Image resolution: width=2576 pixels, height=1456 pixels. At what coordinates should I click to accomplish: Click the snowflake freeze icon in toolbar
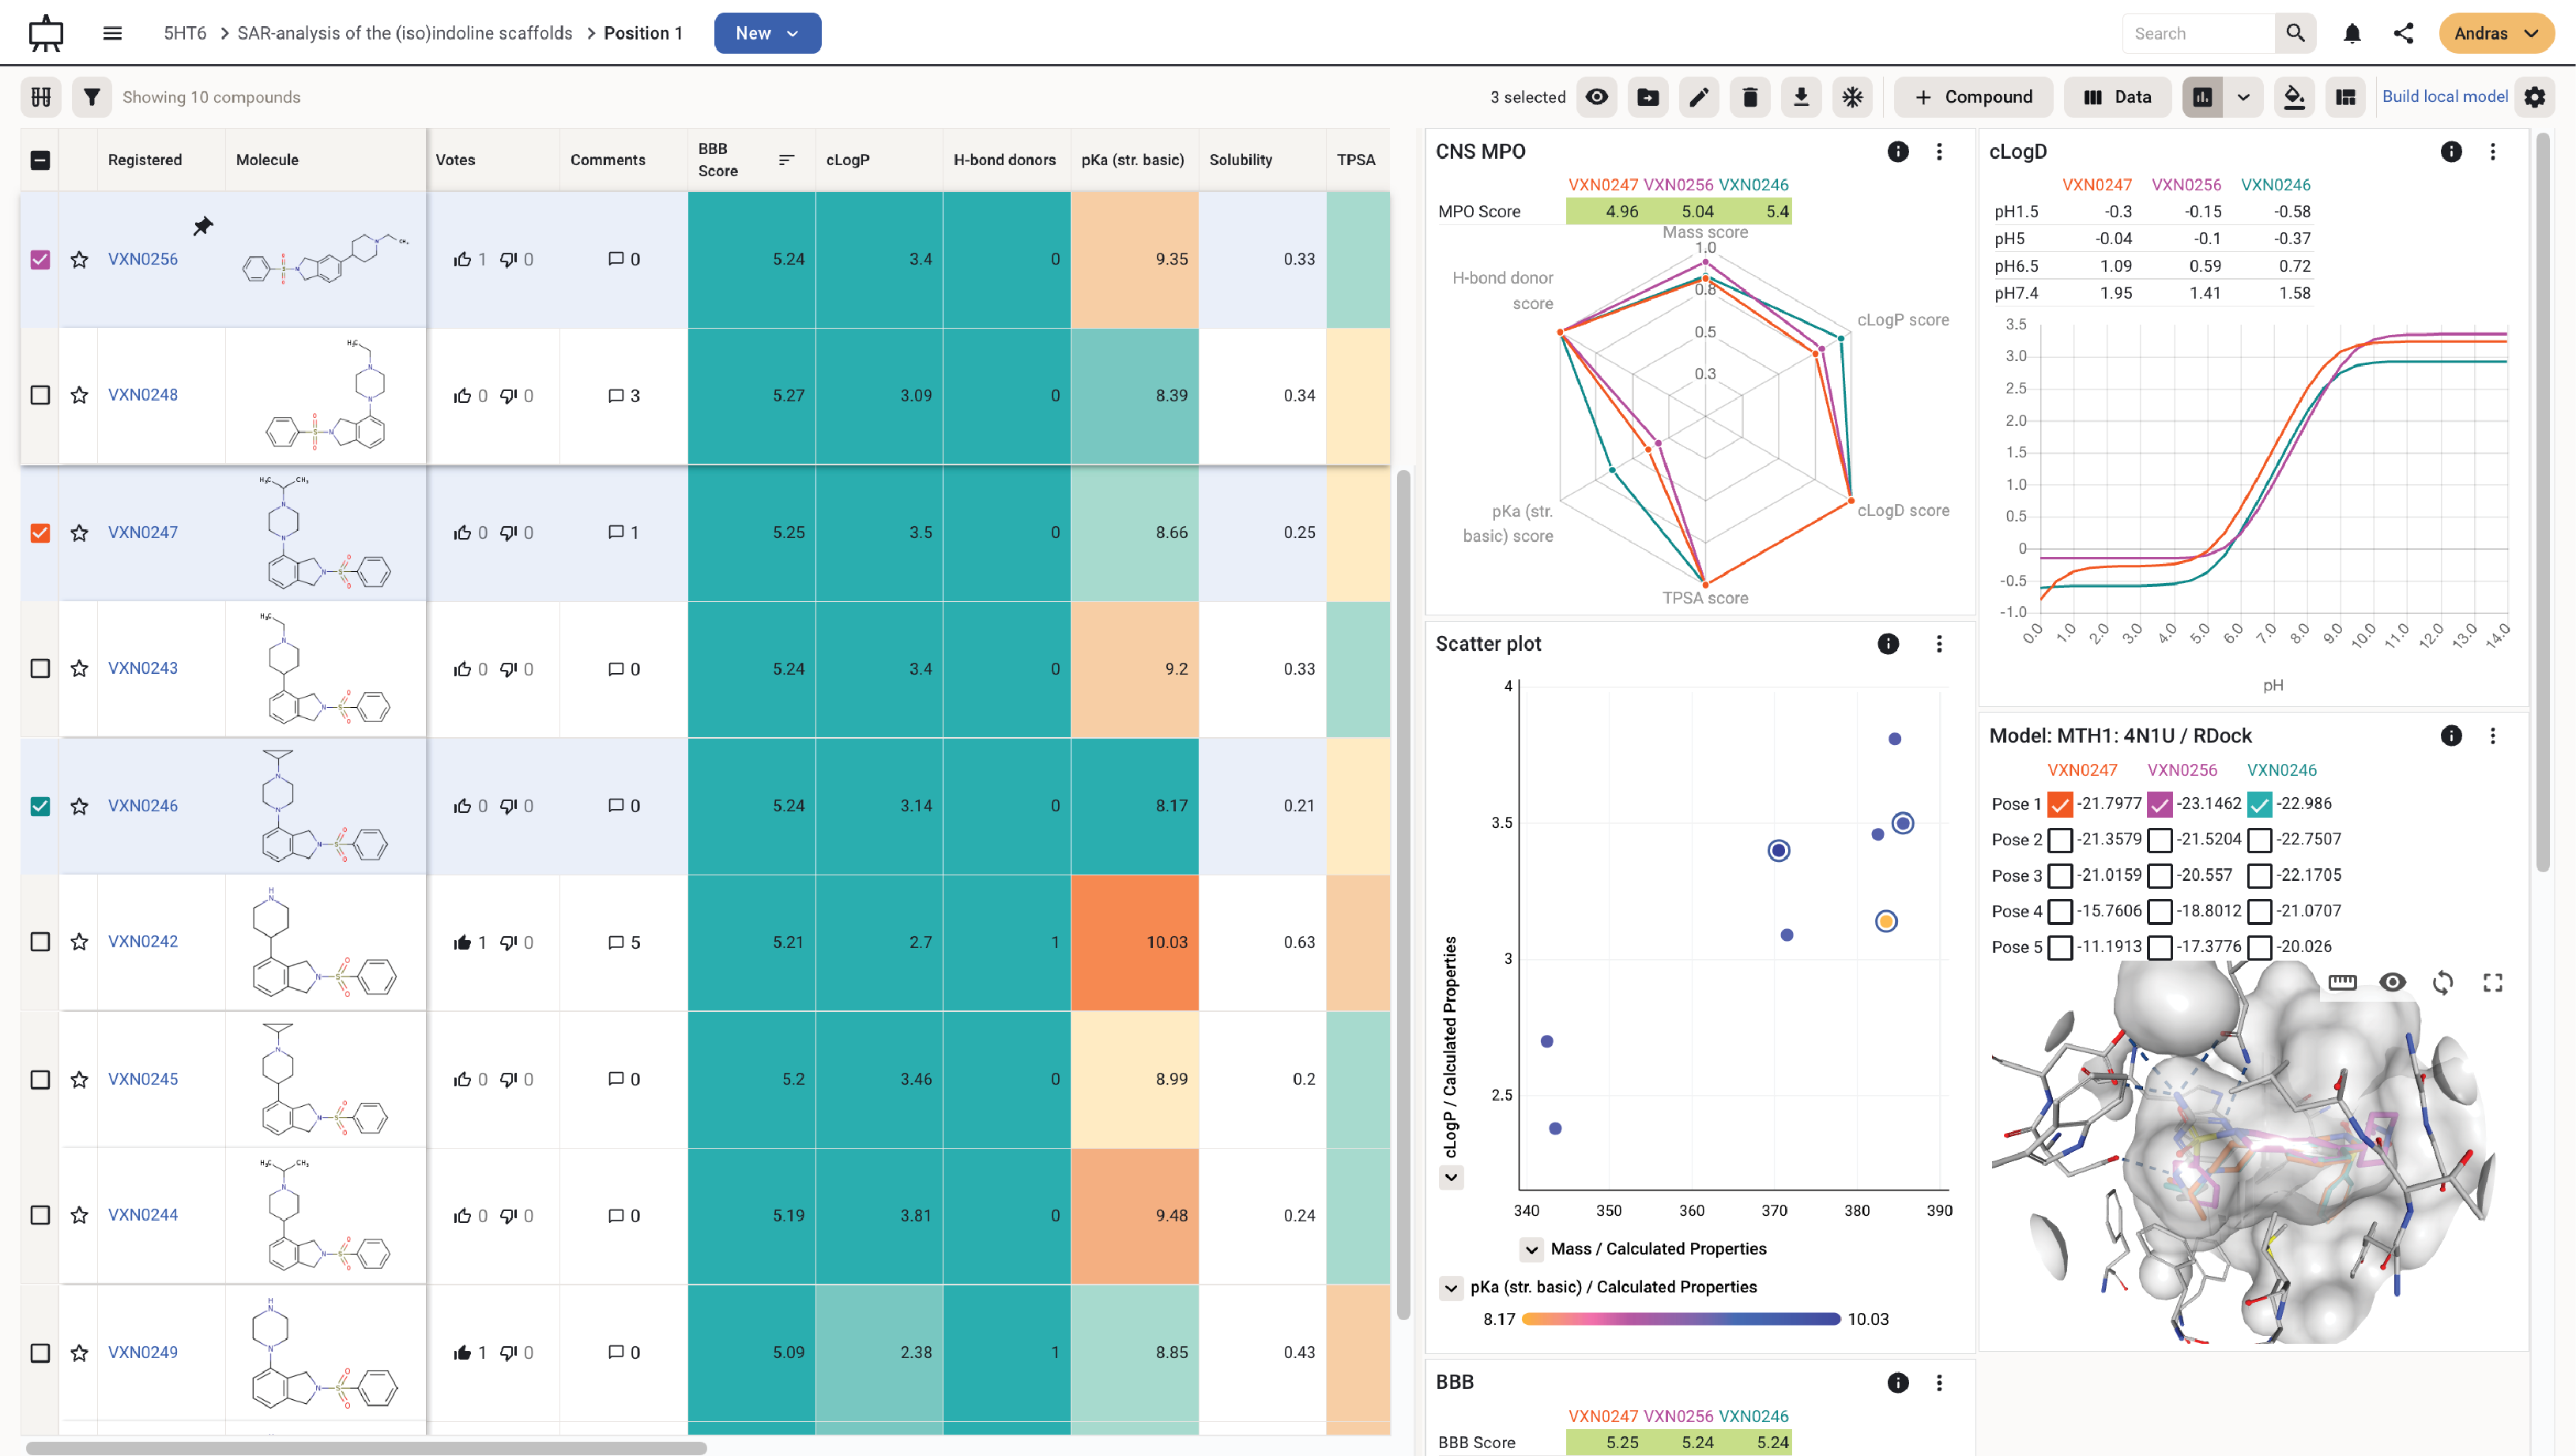(x=1852, y=97)
